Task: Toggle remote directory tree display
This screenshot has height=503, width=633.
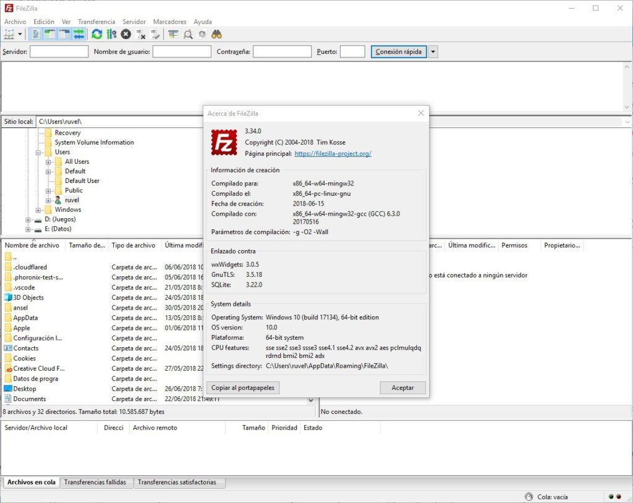Action: [64, 35]
